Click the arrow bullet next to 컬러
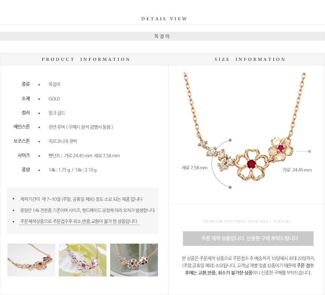Image resolution: width=325 pixels, height=295 pixels. click(x=39, y=113)
